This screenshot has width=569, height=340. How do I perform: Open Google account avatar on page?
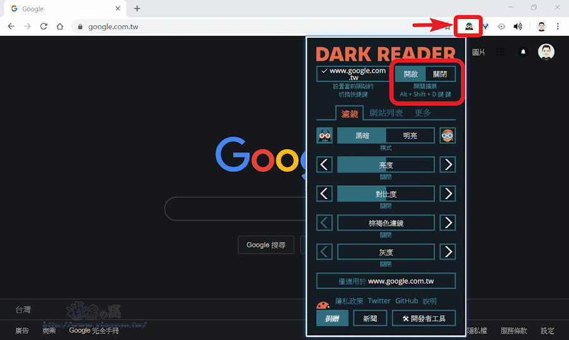point(546,52)
